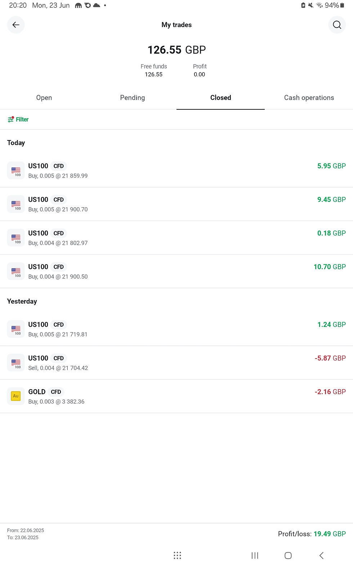Open yesterday's US100 buy at 21 719.81
Screen dimensions: 353x566
[176, 329]
